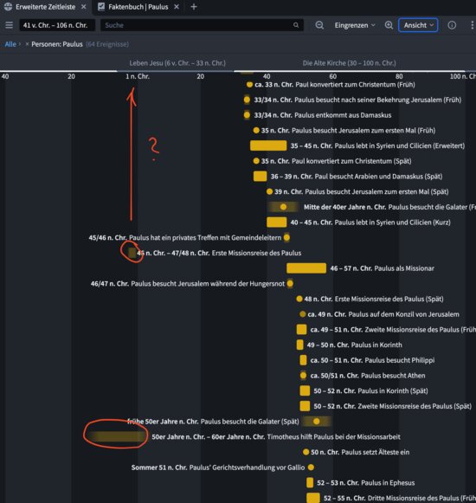Screen dimensions: 476x503
Task: Click the Leben Jesu era label
Action: coord(177,63)
